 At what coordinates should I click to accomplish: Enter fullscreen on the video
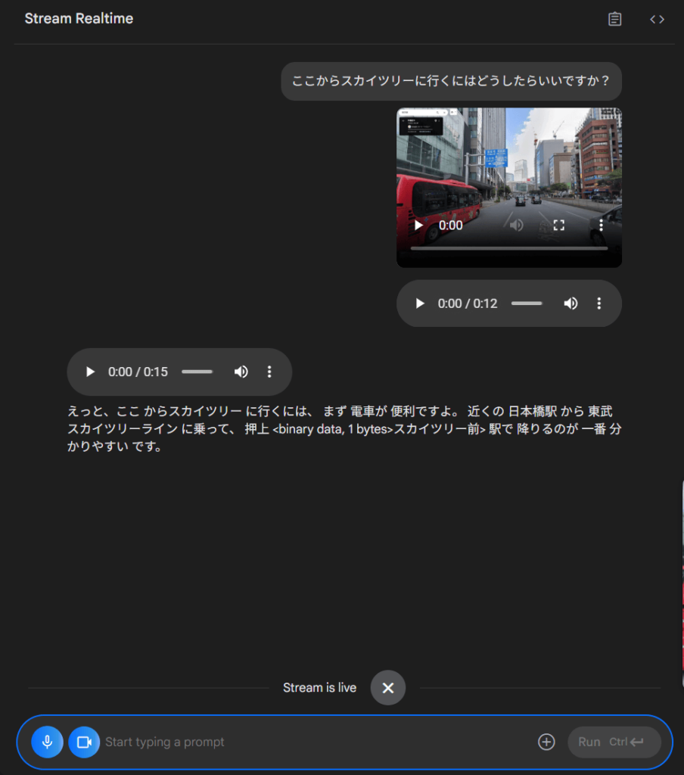[x=559, y=226]
